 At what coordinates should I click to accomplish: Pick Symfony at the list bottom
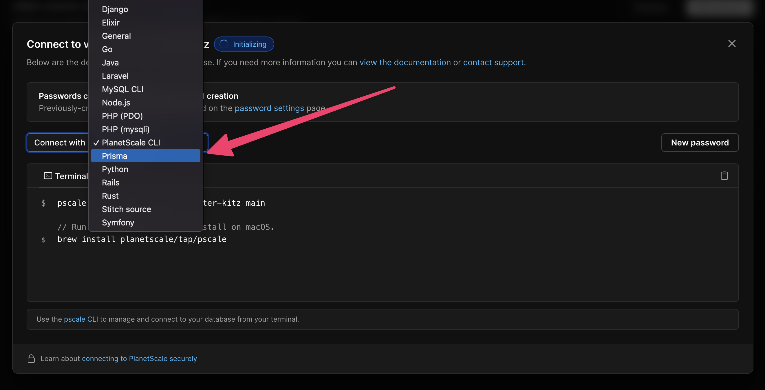[118, 222]
